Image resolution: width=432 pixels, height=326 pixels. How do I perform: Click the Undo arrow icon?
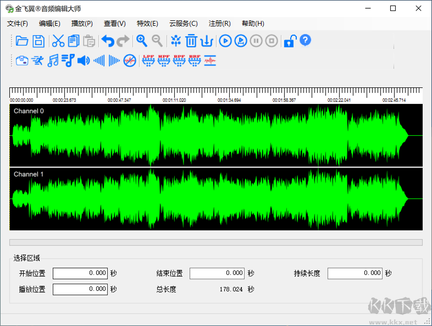108,41
